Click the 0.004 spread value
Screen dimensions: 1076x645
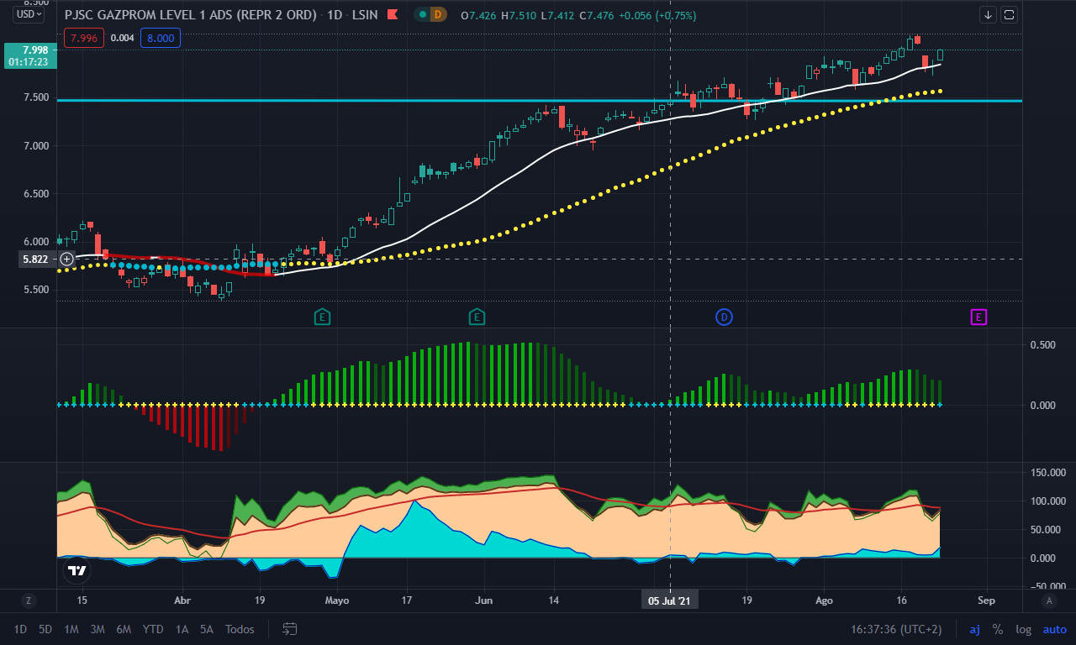pos(122,38)
